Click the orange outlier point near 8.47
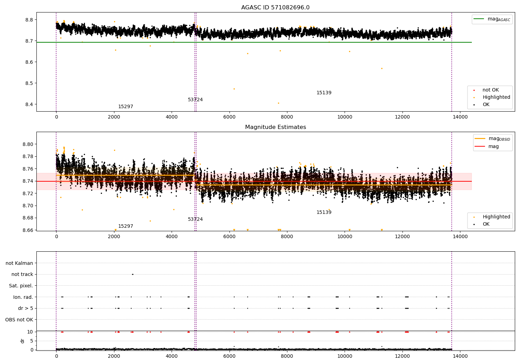 (234, 89)
